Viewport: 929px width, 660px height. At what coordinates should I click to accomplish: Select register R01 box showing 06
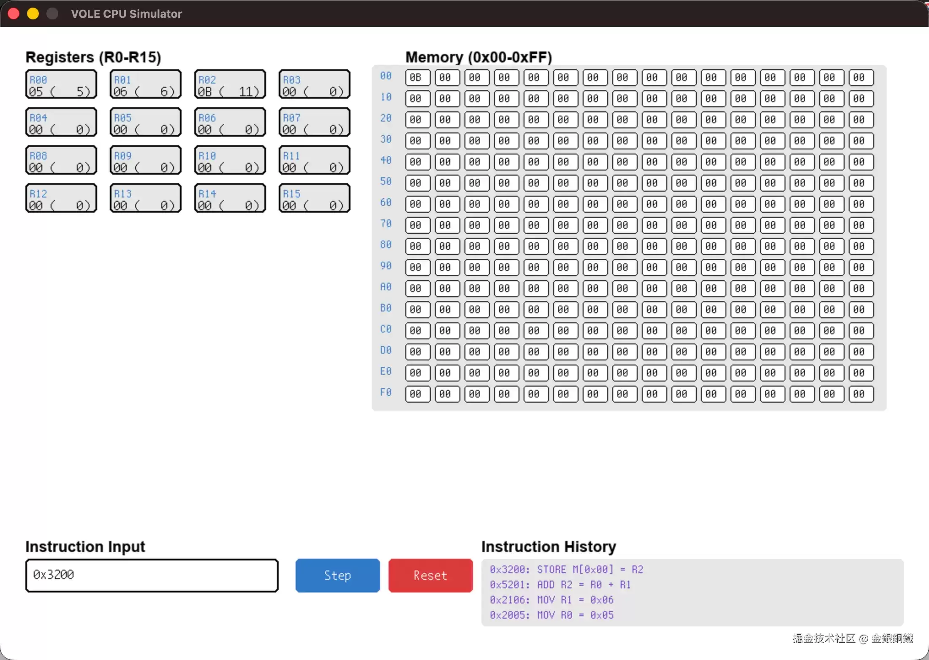coord(146,84)
